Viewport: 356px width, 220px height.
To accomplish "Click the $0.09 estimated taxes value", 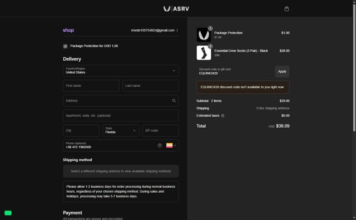I will tap(285, 116).
